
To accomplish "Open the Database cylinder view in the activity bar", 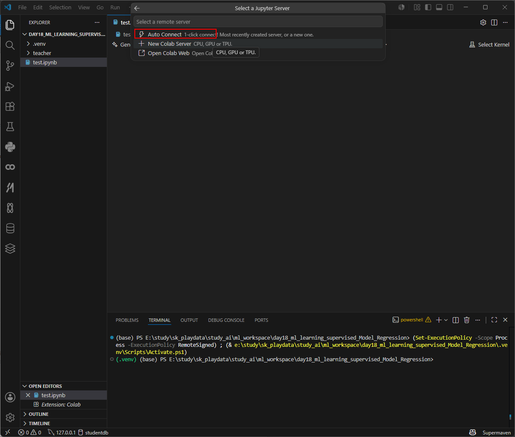I will pyautogui.click(x=10, y=228).
